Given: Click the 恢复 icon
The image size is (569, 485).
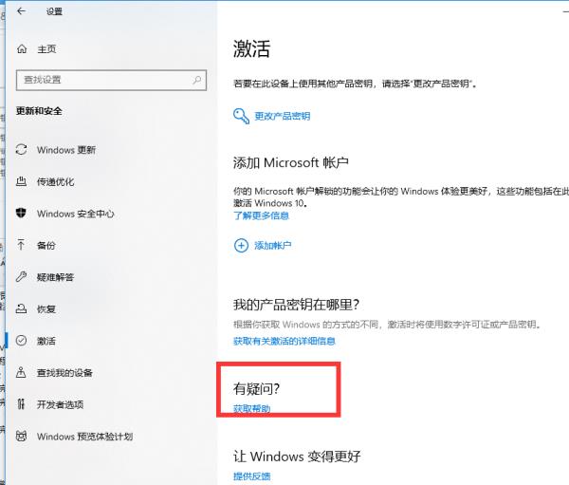Looking at the screenshot, I should click(22, 308).
